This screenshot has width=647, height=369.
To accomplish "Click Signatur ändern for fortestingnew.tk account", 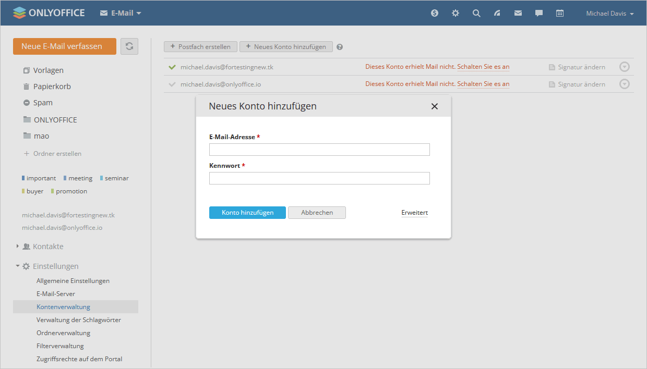I will [582, 67].
